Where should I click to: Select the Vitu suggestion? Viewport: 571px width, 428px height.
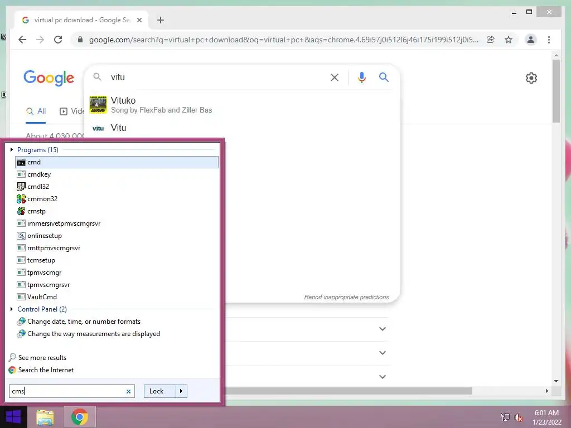[x=242, y=128]
